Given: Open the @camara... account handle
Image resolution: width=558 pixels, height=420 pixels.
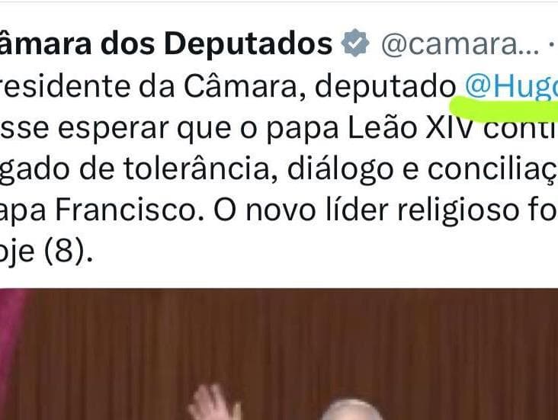Looking at the screenshot, I should pyautogui.click(x=460, y=44).
